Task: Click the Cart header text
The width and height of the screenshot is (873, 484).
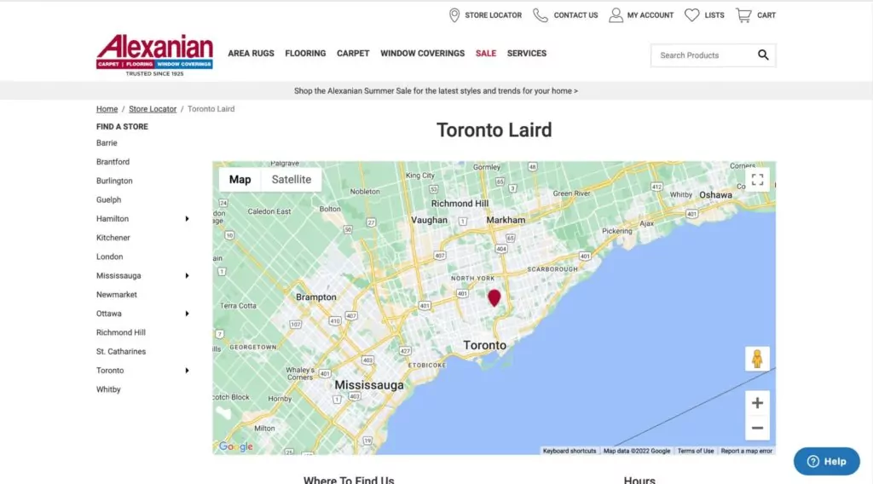Action: coord(766,15)
